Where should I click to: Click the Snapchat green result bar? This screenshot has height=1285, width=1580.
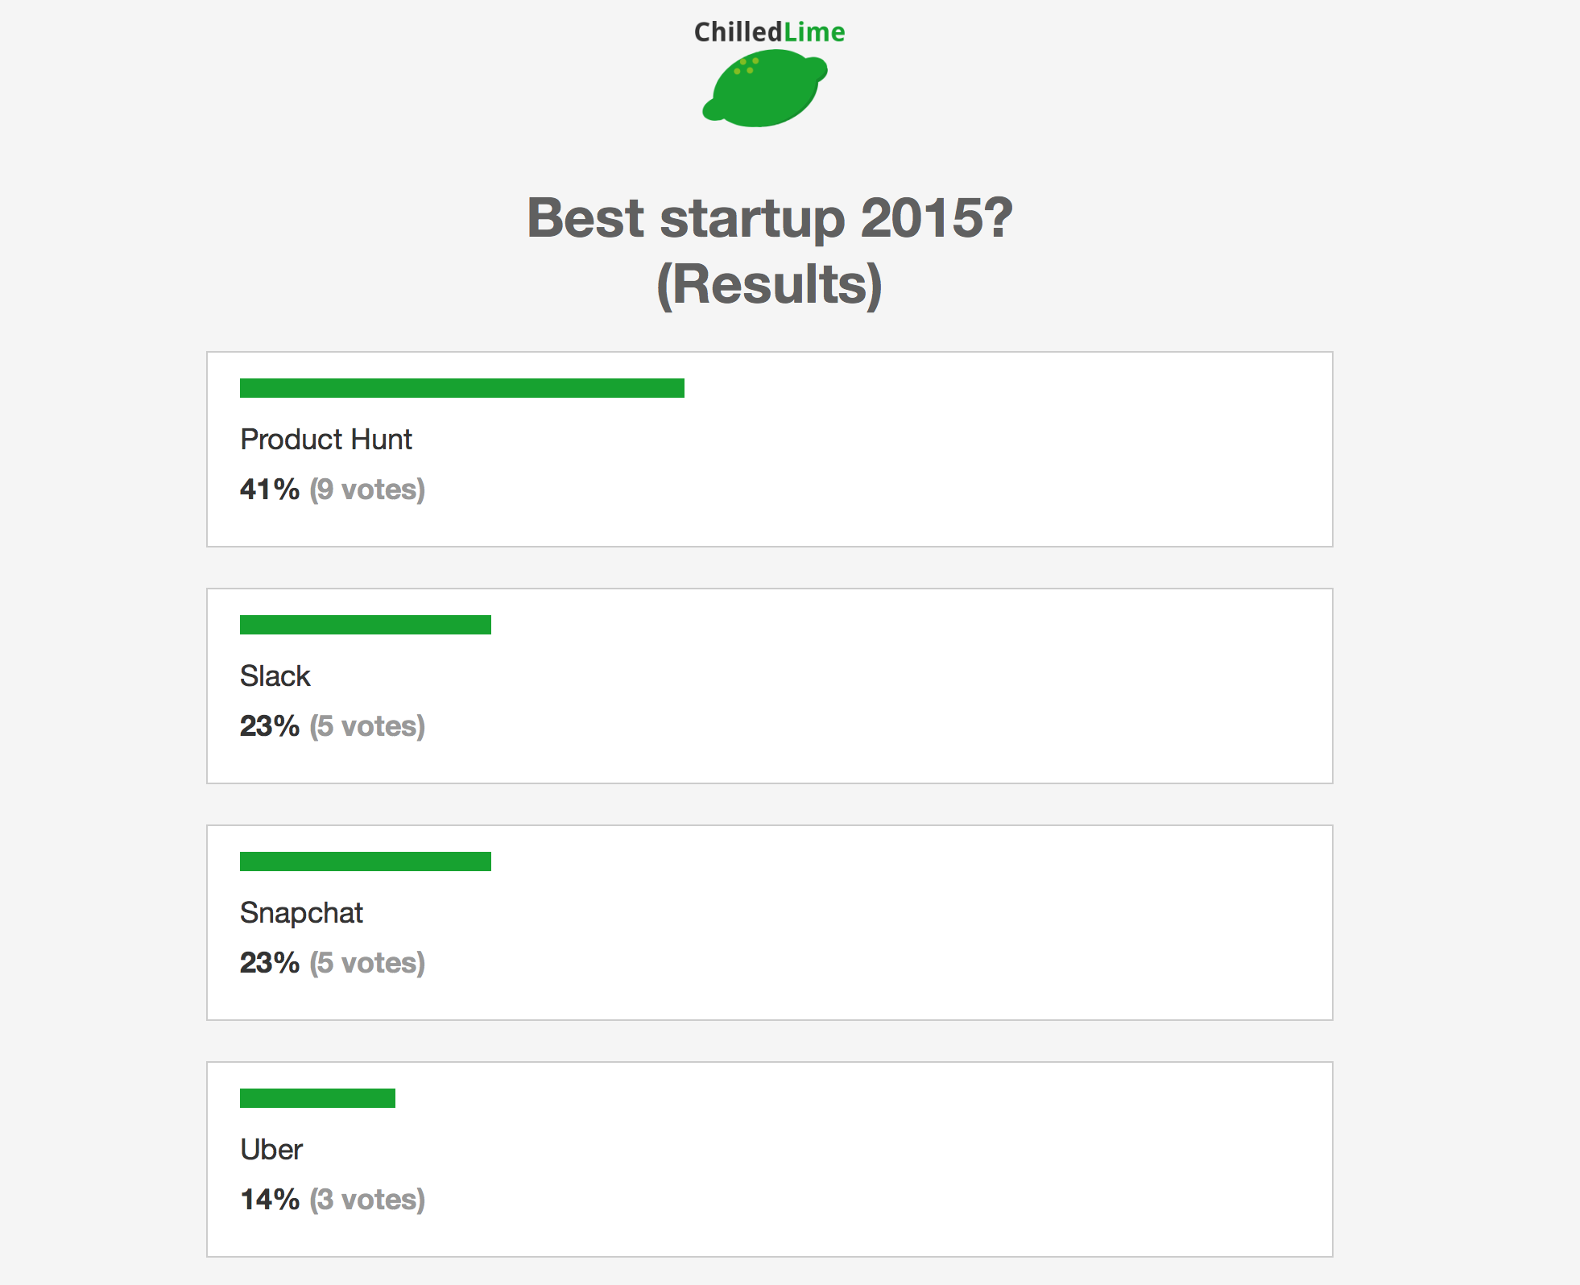click(x=365, y=861)
